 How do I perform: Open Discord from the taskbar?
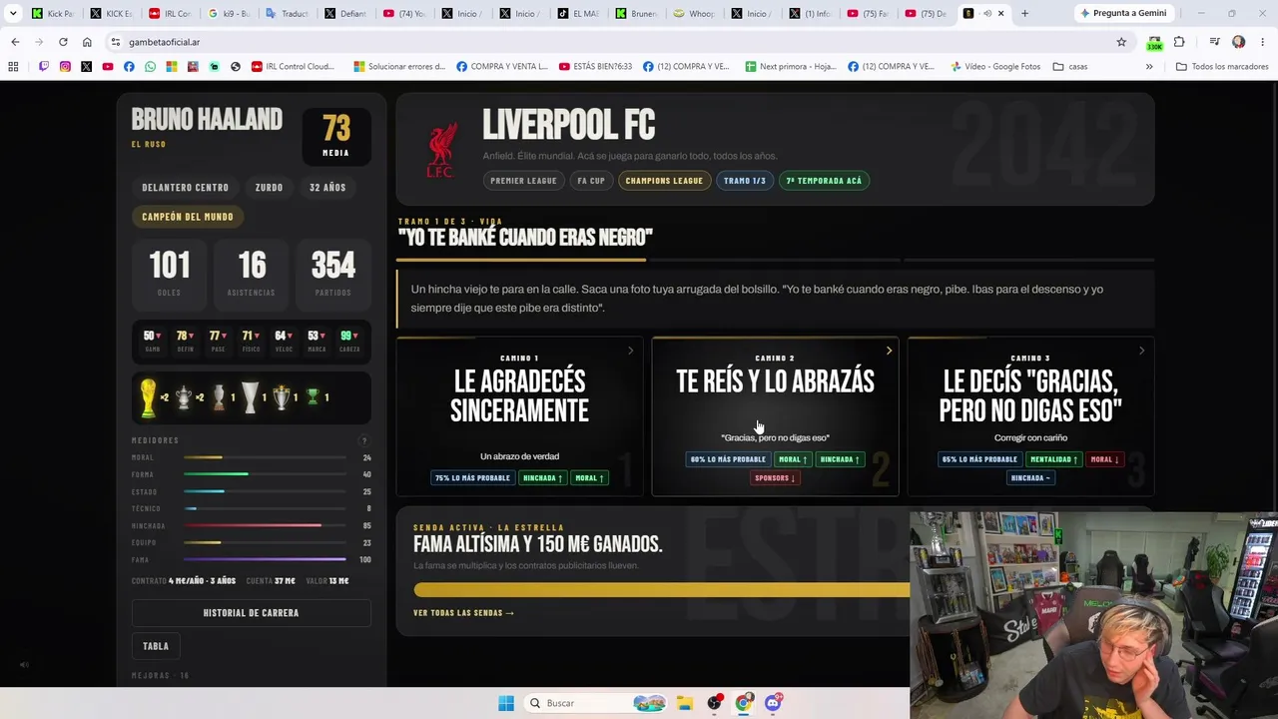[773, 703]
